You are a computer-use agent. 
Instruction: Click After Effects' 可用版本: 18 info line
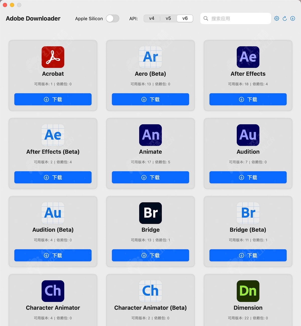[248, 84]
